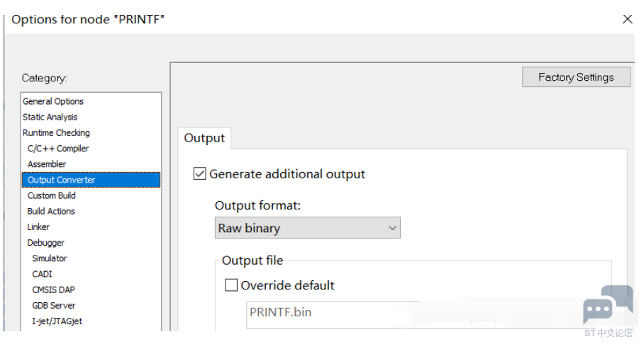Select the Assembler category
Viewport: 639px width, 344px height.
click(47, 164)
